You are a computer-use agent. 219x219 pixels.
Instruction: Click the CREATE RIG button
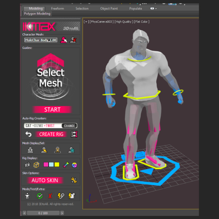(x=51, y=134)
